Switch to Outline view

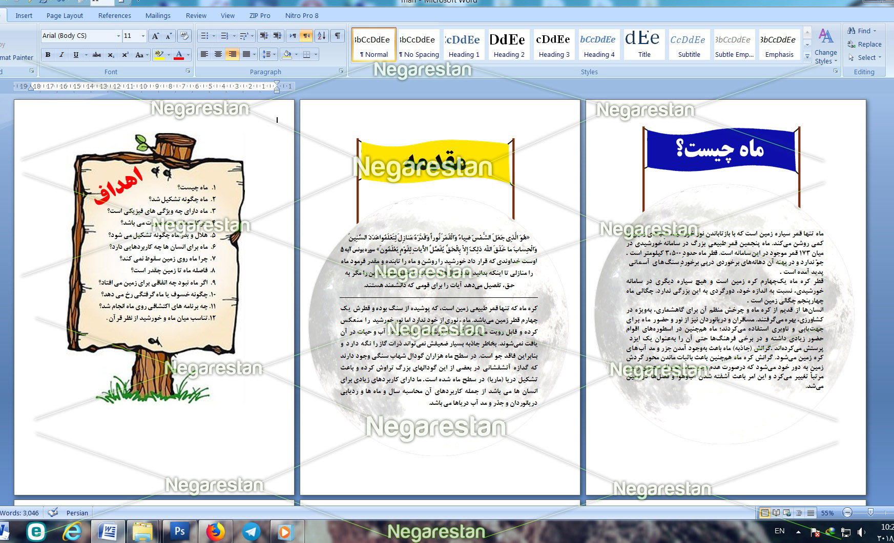pos(799,513)
